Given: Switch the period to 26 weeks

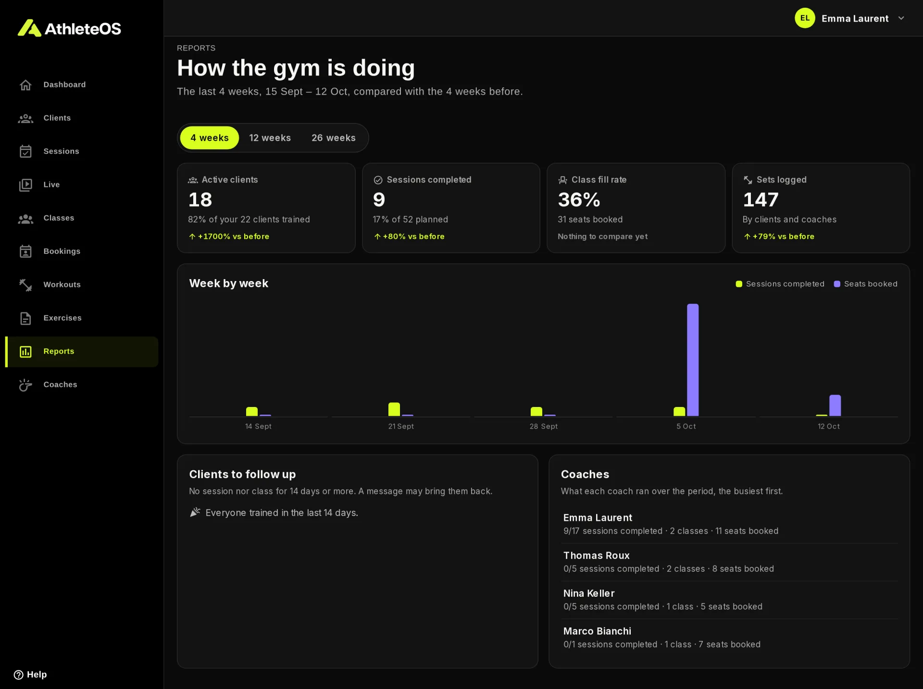Looking at the screenshot, I should point(334,138).
